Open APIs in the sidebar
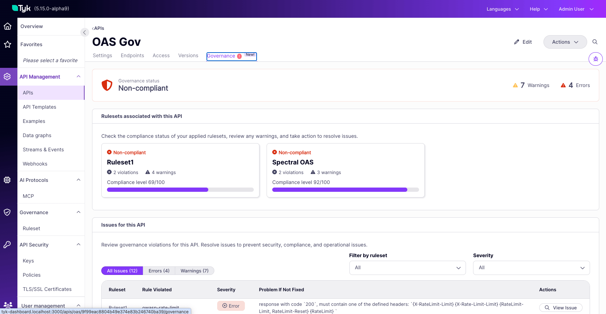The height and width of the screenshot is (314, 606). [x=51, y=93]
